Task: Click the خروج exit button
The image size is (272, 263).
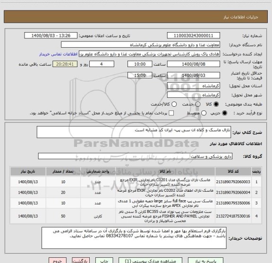Action: [x=58, y=261]
